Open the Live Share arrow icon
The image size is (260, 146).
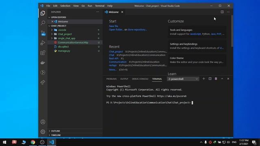click(x=43, y=82)
